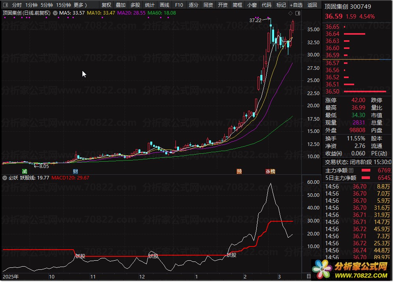The width and height of the screenshot is (394, 282).
Task: Click 顶固集创(日线.前复权) chart title
Action: pos(26,13)
